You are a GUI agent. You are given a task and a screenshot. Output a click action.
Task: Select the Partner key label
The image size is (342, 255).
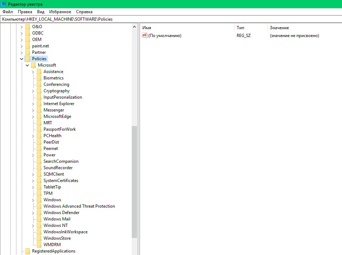pos(39,52)
